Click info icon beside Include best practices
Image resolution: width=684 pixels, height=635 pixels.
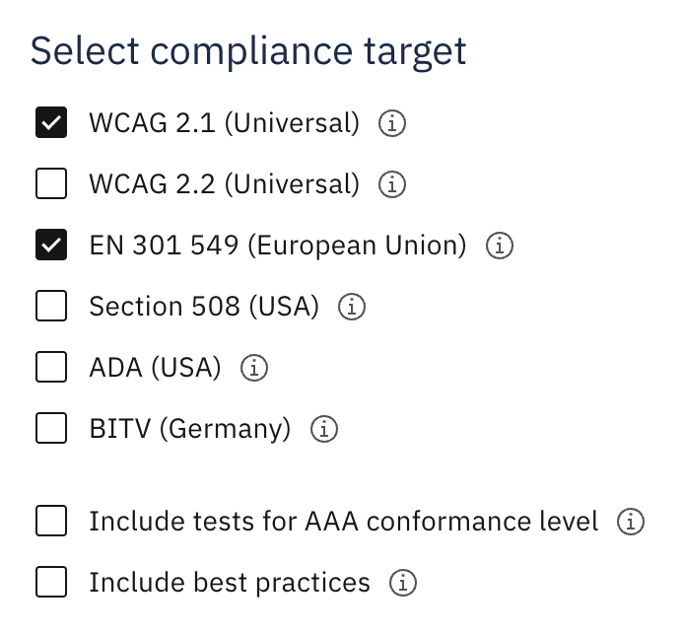tap(403, 582)
